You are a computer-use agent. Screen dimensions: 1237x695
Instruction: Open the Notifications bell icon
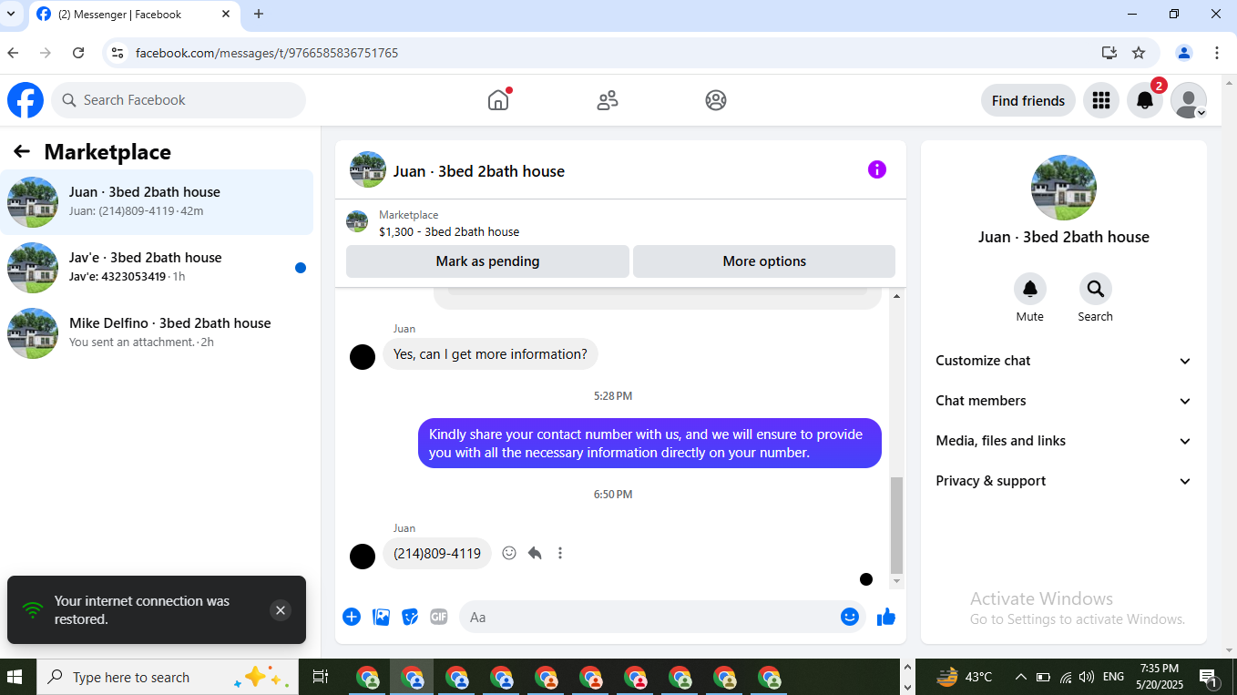click(1145, 100)
